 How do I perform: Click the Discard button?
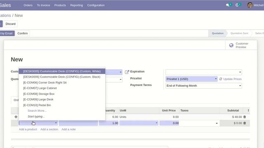[10, 24]
